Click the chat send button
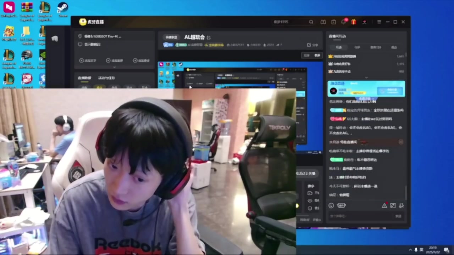The width and height of the screenshot is (454, 255). (399, 216)
